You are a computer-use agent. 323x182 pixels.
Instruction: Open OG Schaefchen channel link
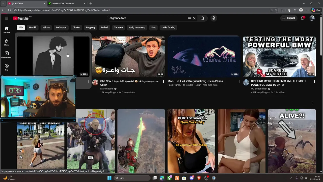click(x=259, y=89)
